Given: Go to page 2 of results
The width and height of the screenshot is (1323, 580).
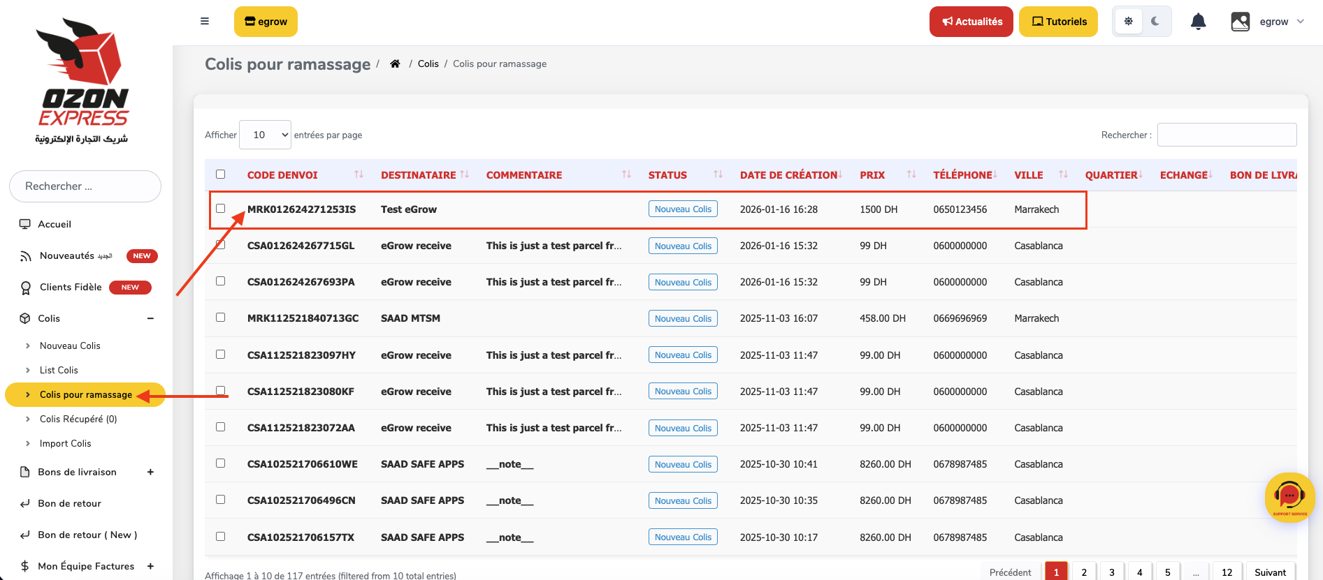Looking at the screenshot, I should tap(1084, 572).
